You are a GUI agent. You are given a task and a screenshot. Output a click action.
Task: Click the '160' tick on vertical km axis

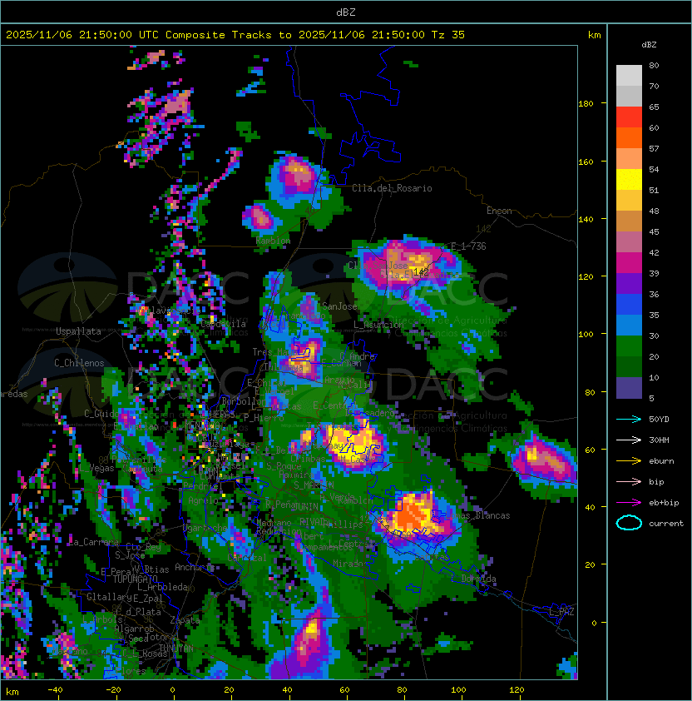click(586, 162)
